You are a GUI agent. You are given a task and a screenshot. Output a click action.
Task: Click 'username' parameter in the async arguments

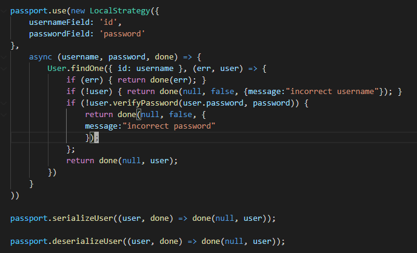(x=80, y=57)
